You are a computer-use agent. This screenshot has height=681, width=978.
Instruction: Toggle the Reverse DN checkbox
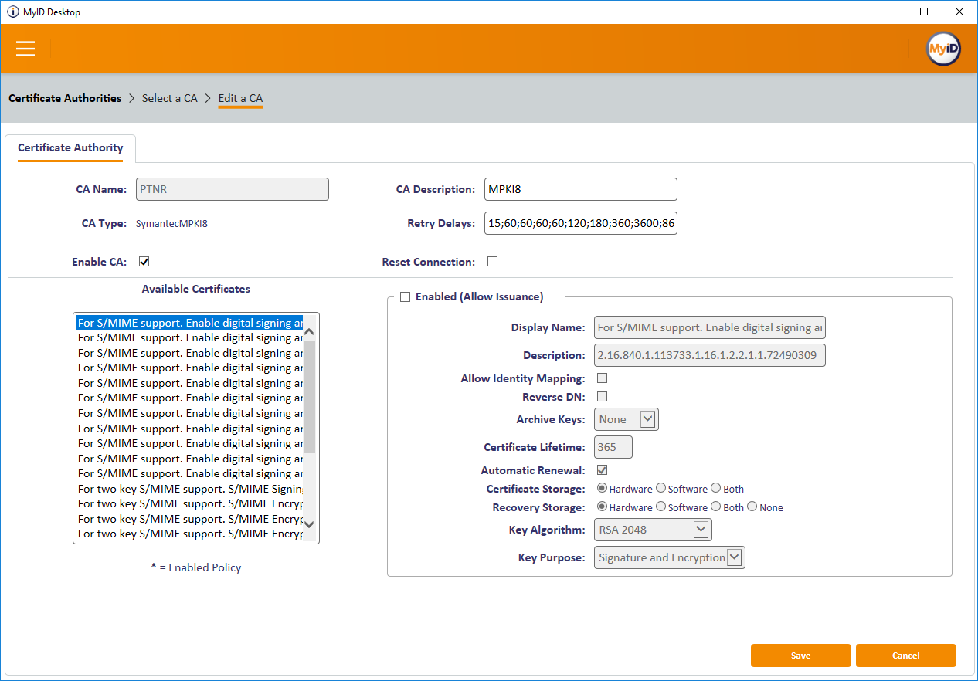[x=603, y=397]
